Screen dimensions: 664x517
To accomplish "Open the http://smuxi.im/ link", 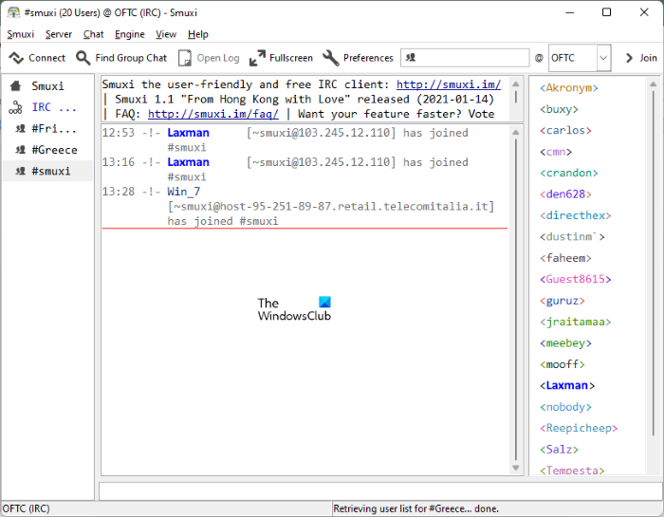I will click(449, 84).
